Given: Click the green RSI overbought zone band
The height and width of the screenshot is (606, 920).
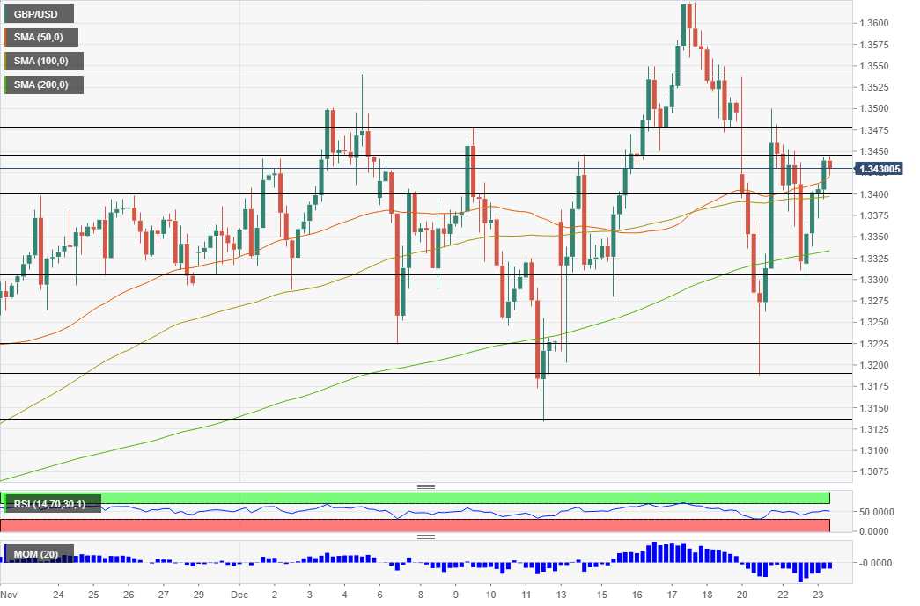Looking at the screenshot, I should pyautogui.click(x=416, y=498).
